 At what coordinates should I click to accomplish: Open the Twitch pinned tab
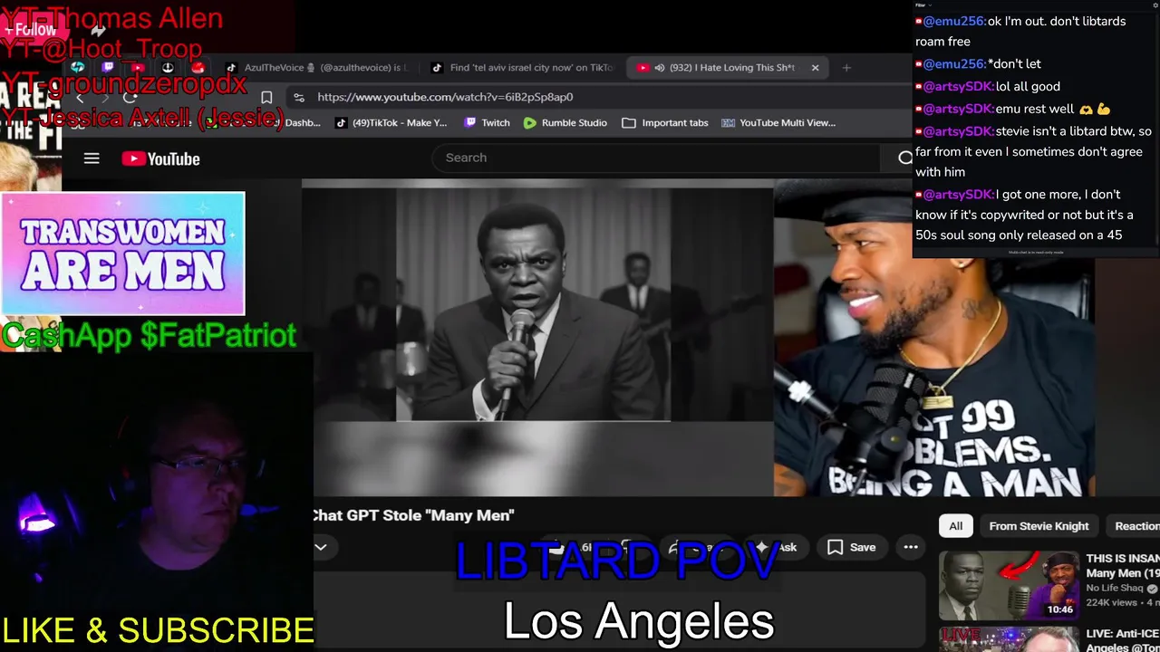[x=108, y=67]
